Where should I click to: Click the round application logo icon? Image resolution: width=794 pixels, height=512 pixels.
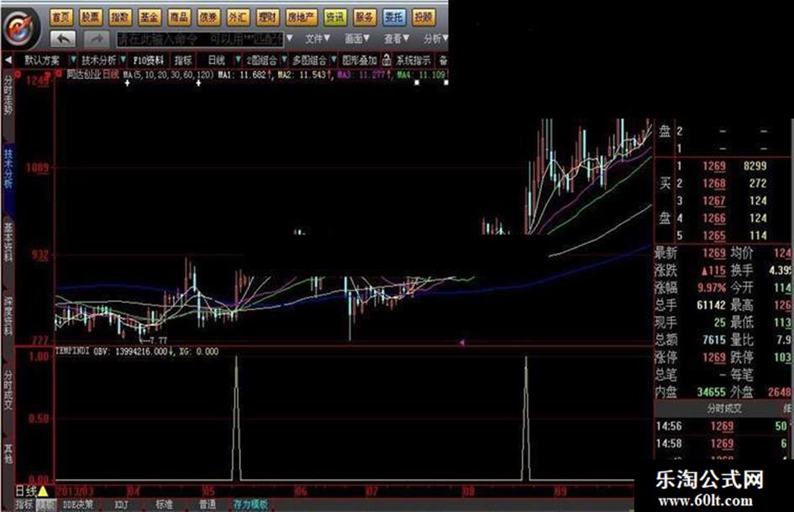21,28
